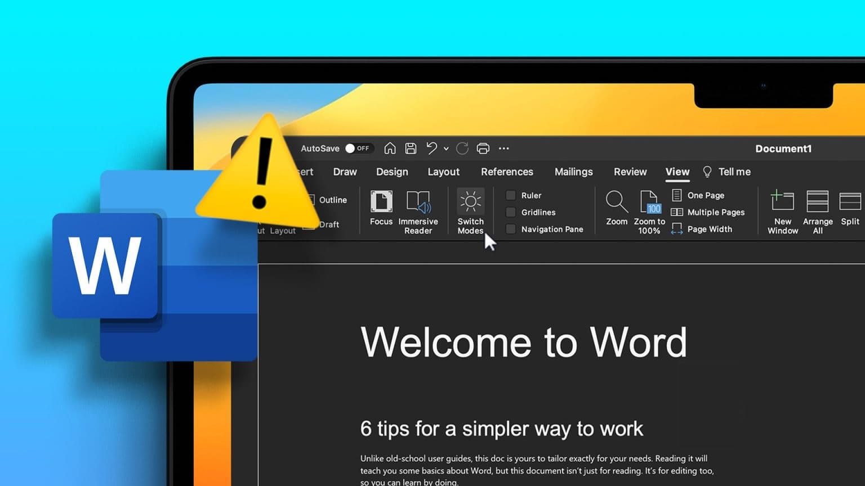The height and width of the screenshot is (486, 865).
Task: Click Zoom to 100% icon
Action: (649, 213)
